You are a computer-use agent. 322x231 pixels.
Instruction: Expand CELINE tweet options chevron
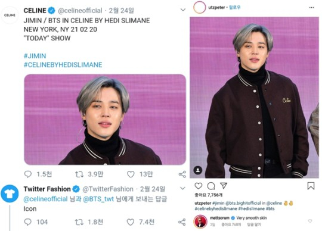coord(183,10)
